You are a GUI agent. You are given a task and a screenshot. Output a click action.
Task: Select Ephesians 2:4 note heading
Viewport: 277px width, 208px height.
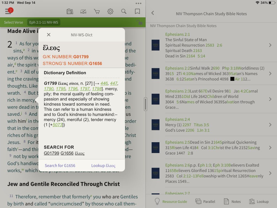(177, 119)
